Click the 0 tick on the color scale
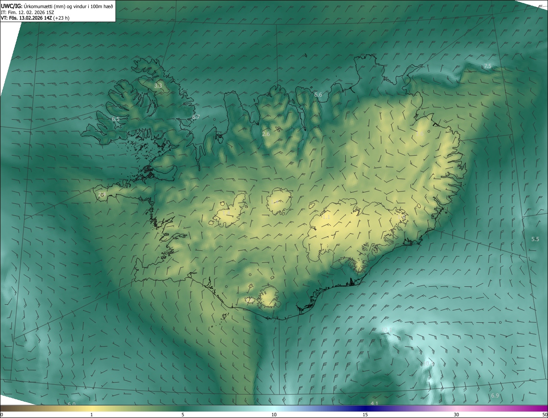 pyautogui.click(x=2, y=415)
